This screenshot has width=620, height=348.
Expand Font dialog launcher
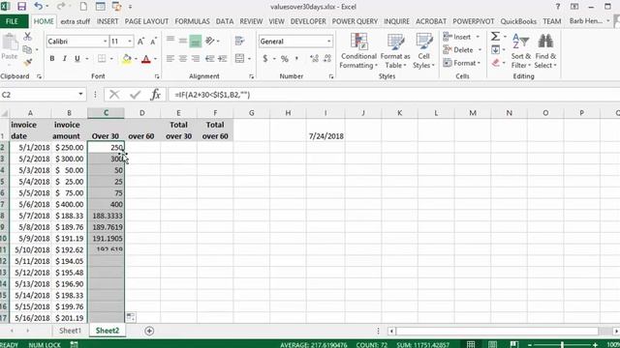157,76
